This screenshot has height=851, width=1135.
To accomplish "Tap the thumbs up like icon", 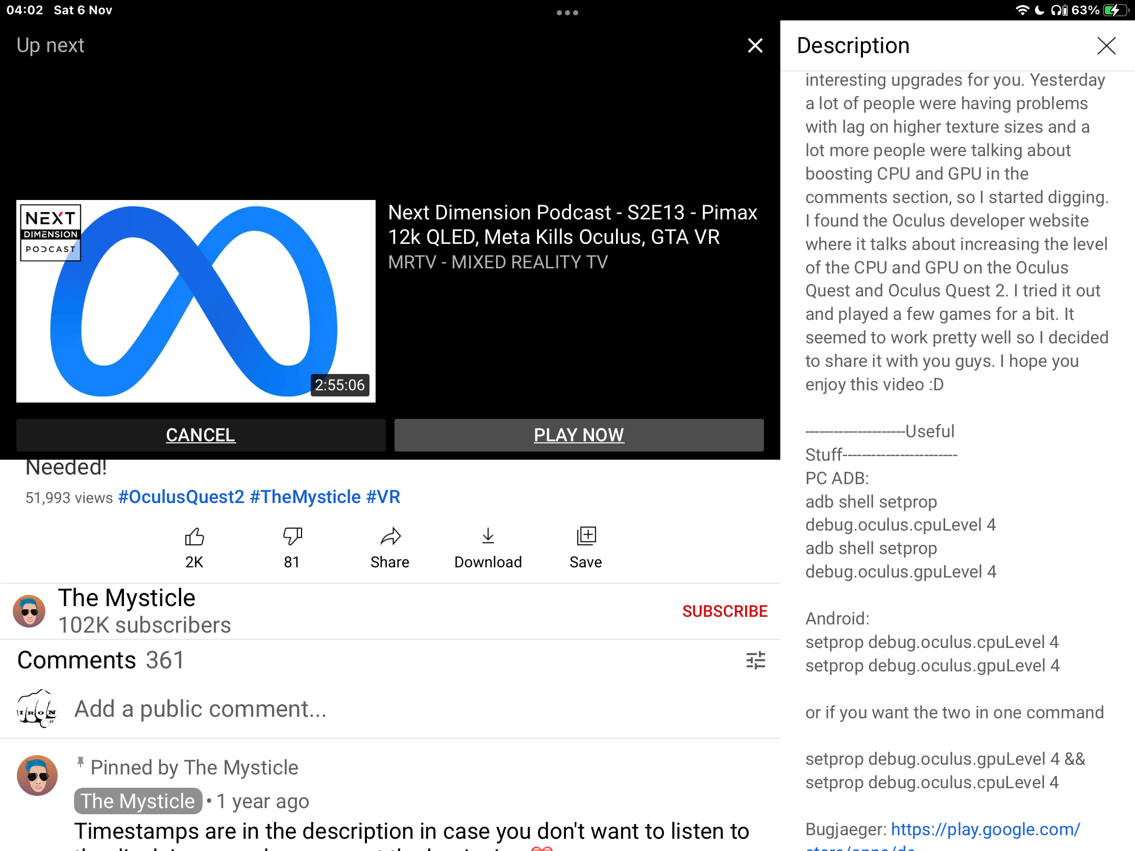I will pyautogui.click(x=194, y=537).
